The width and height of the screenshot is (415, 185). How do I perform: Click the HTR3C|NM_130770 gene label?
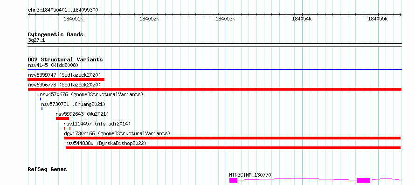pyautogui.click(x=250, y=175)
